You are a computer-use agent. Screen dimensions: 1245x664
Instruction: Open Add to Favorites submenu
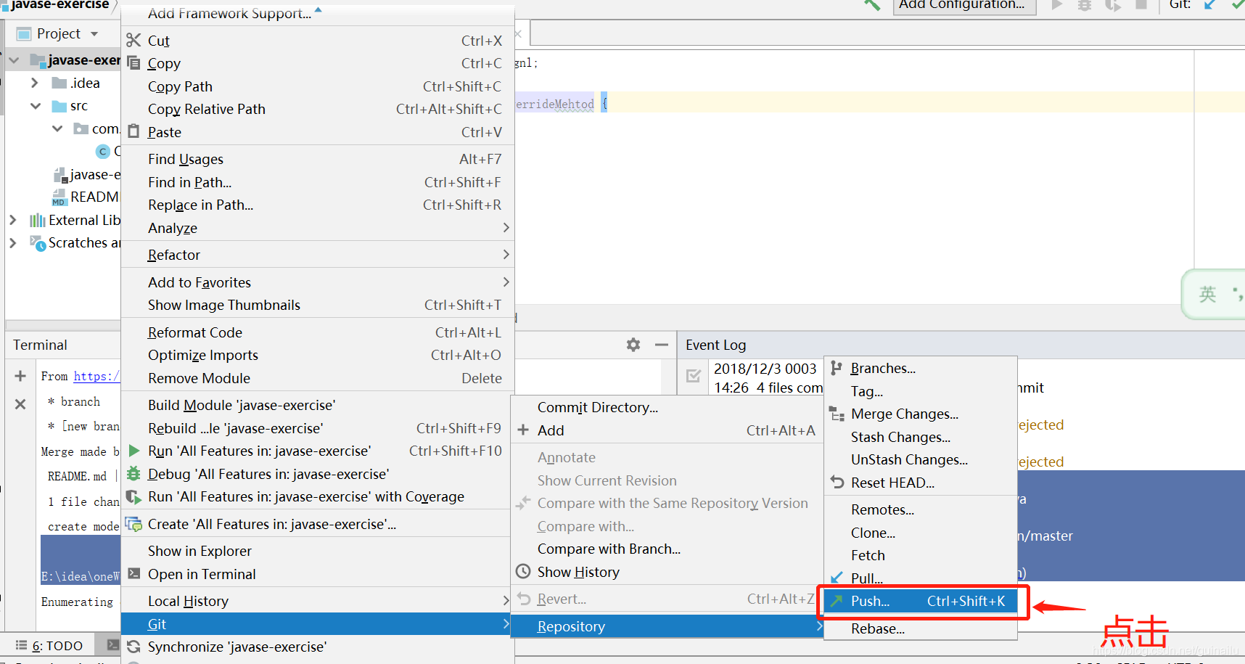318,282
